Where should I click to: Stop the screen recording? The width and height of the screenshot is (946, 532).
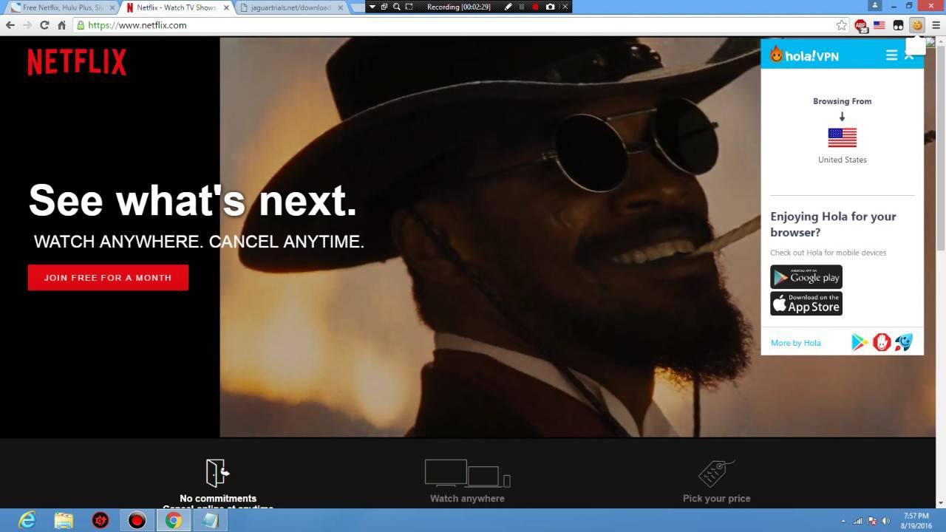(536, 7)
